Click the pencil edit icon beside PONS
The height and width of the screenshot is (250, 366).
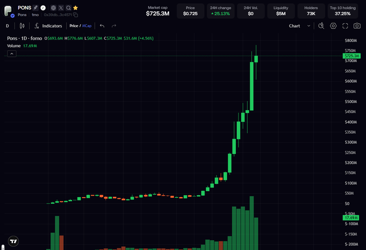[x=36, y=8]
